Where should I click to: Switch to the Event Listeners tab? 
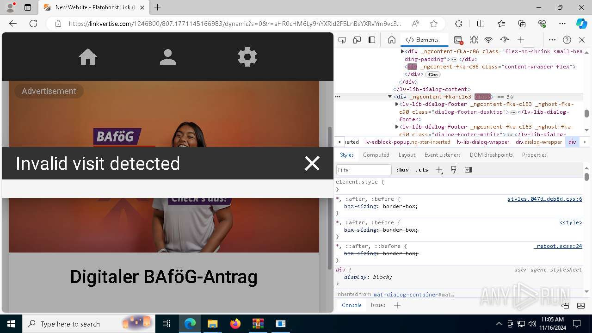point(443,155)
